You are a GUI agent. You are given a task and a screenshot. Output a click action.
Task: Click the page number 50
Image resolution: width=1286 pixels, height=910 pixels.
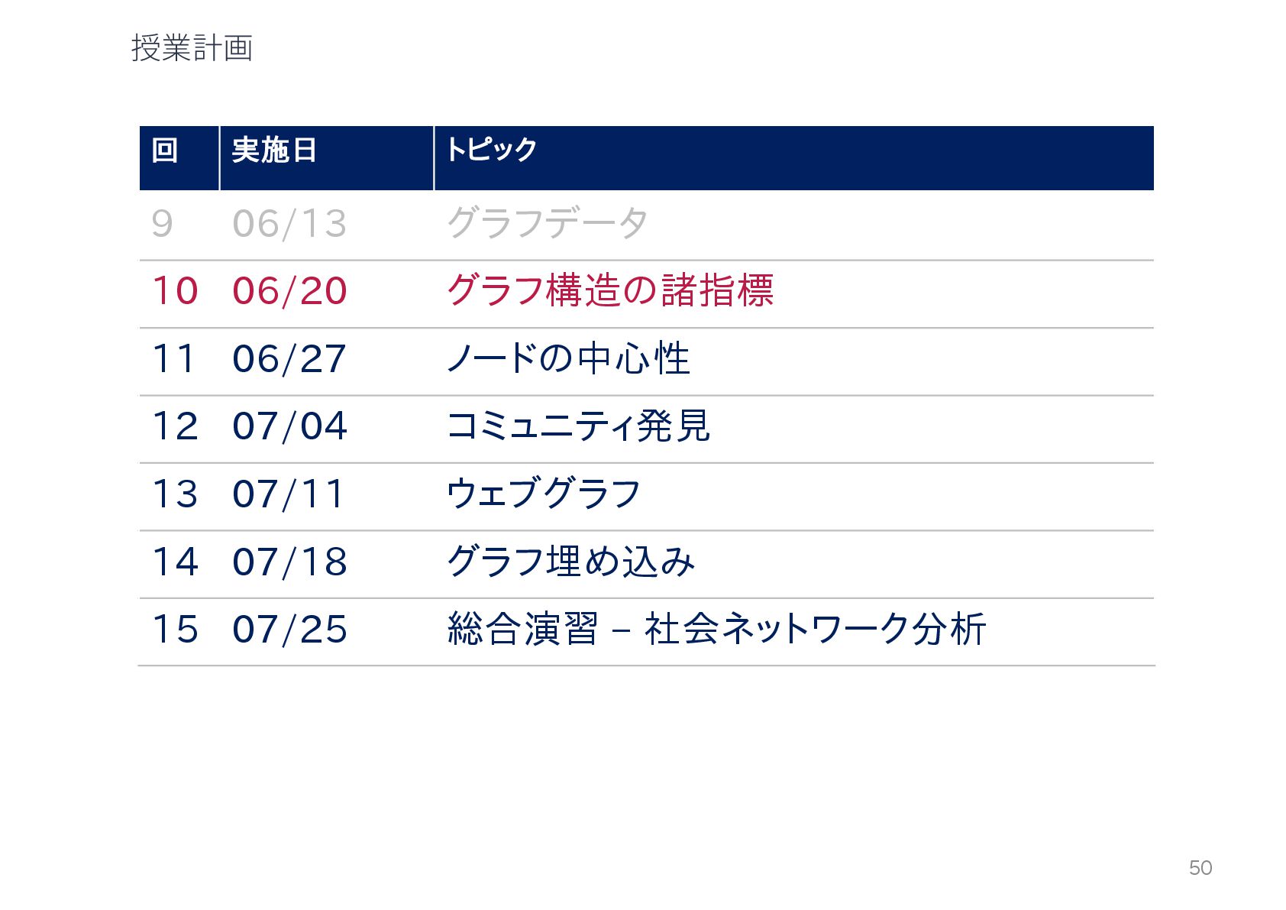[x=1200, y=868]
